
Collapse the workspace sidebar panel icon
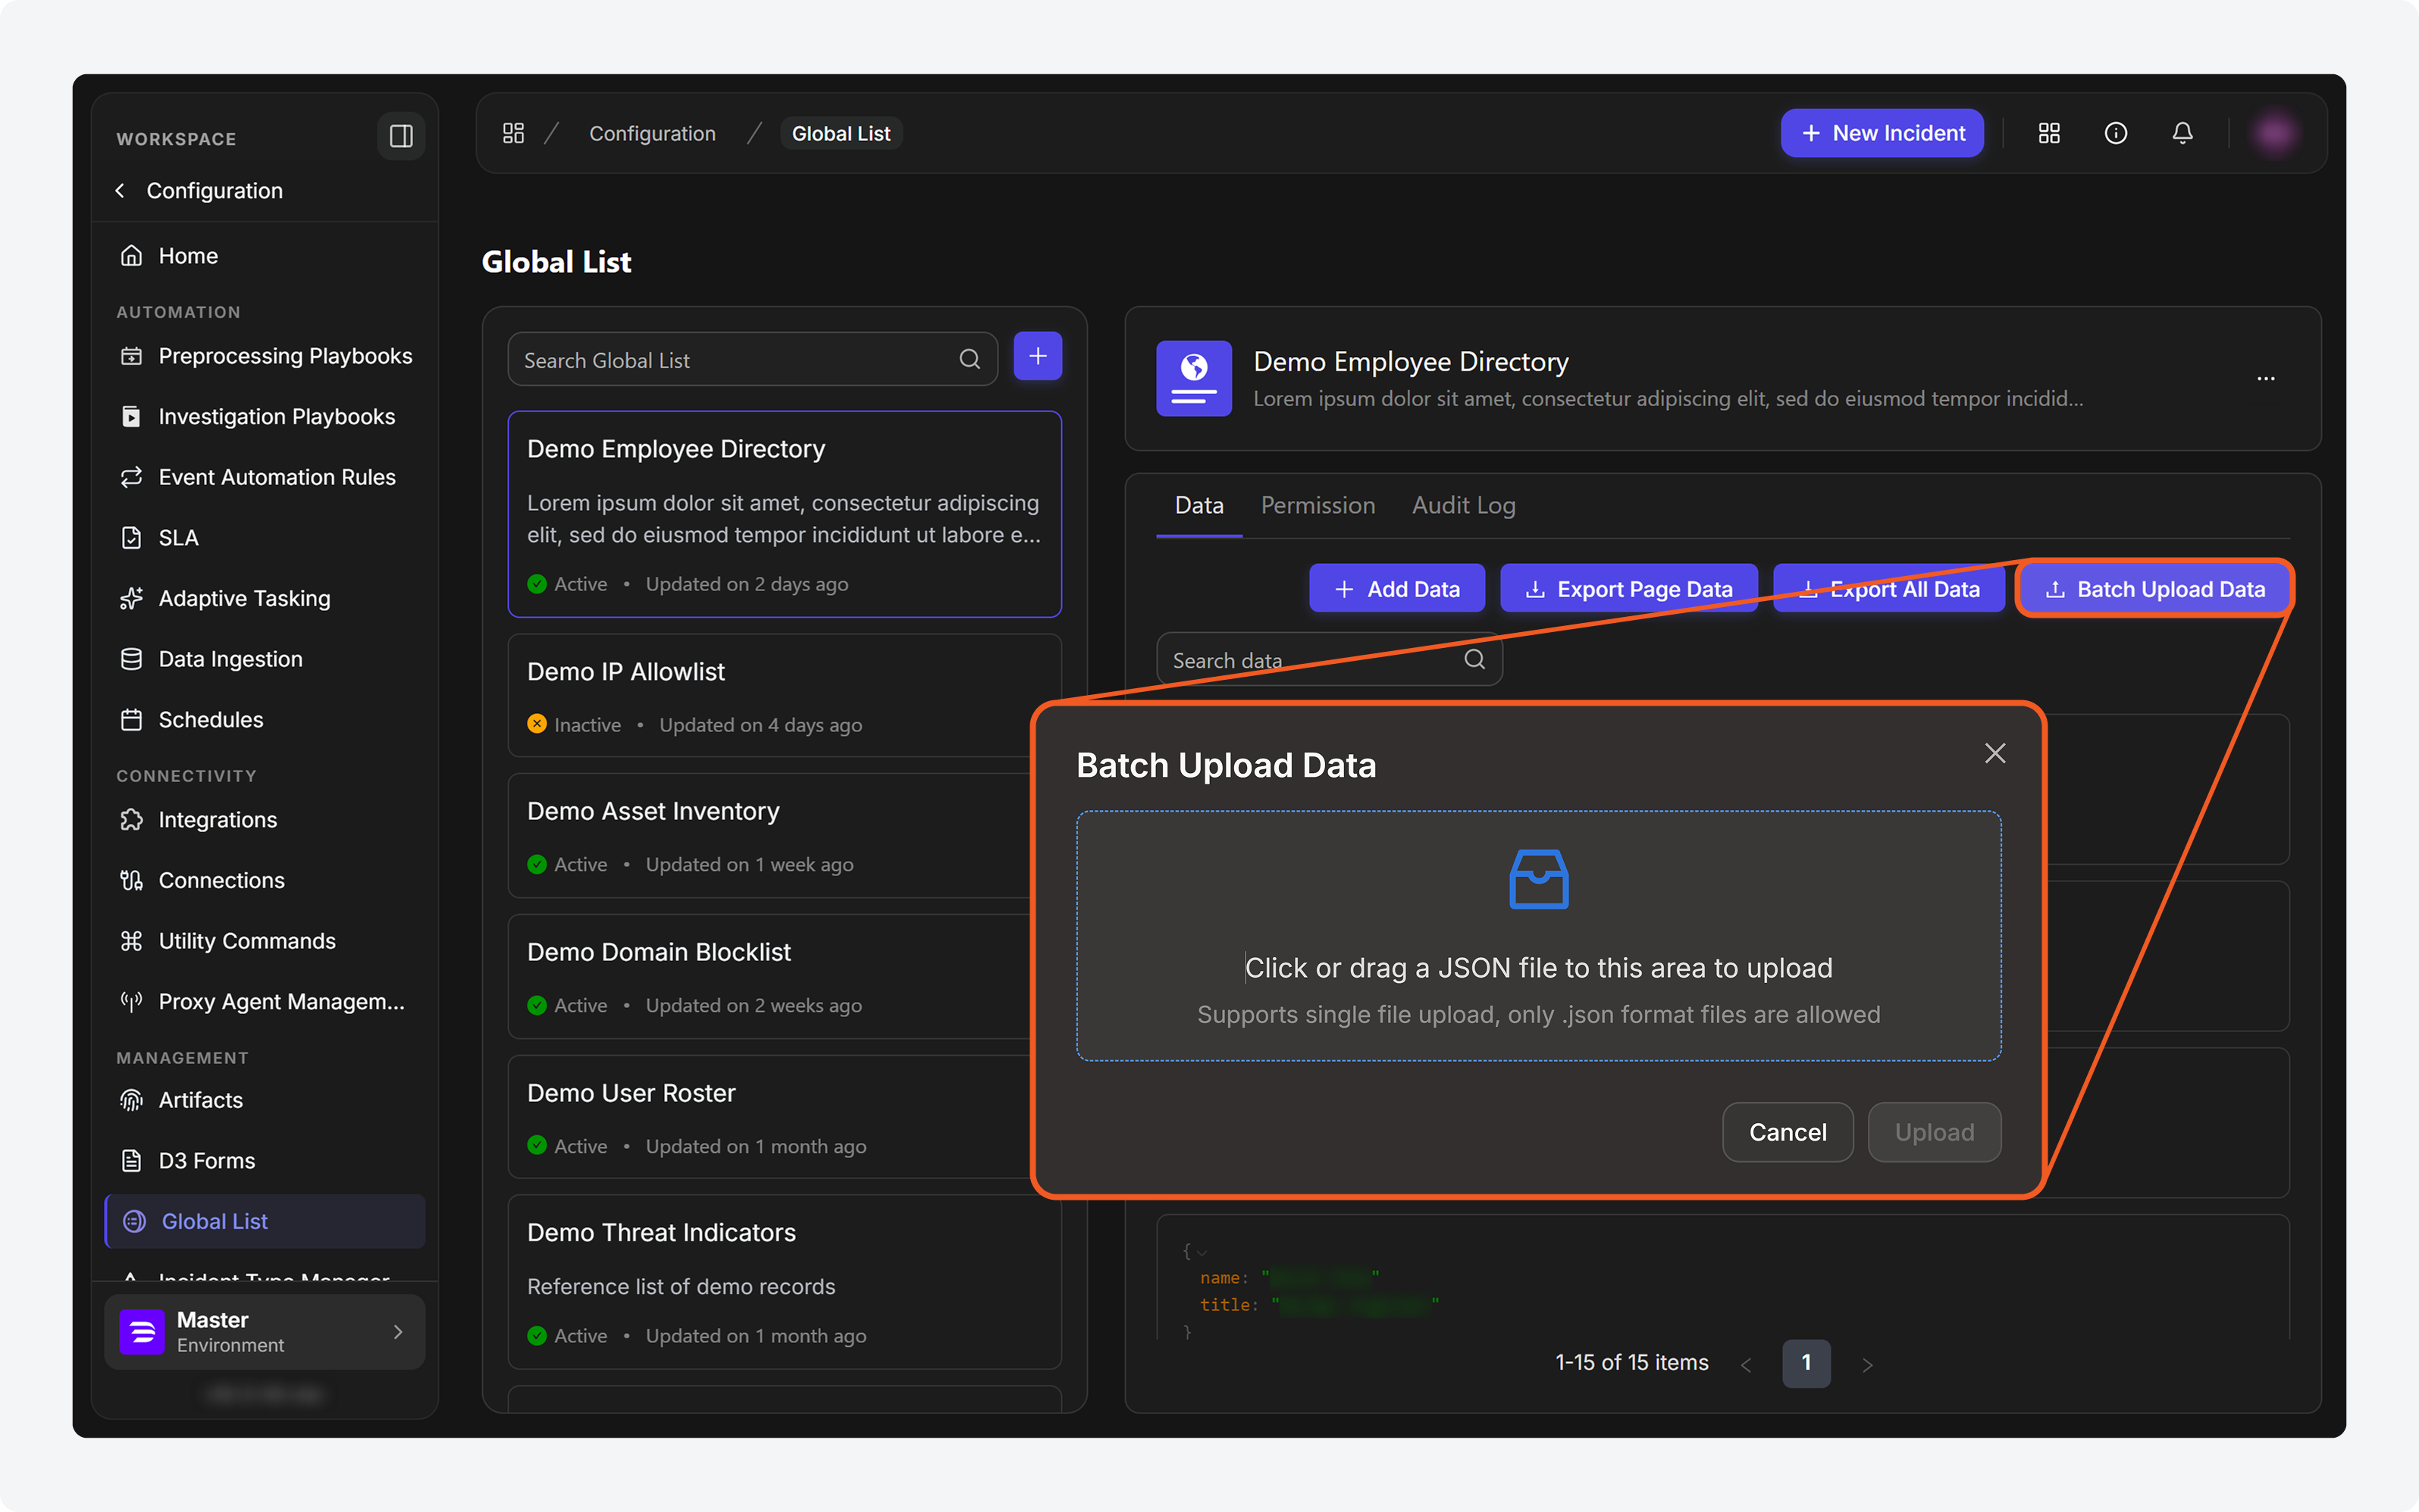pos(401,136)
